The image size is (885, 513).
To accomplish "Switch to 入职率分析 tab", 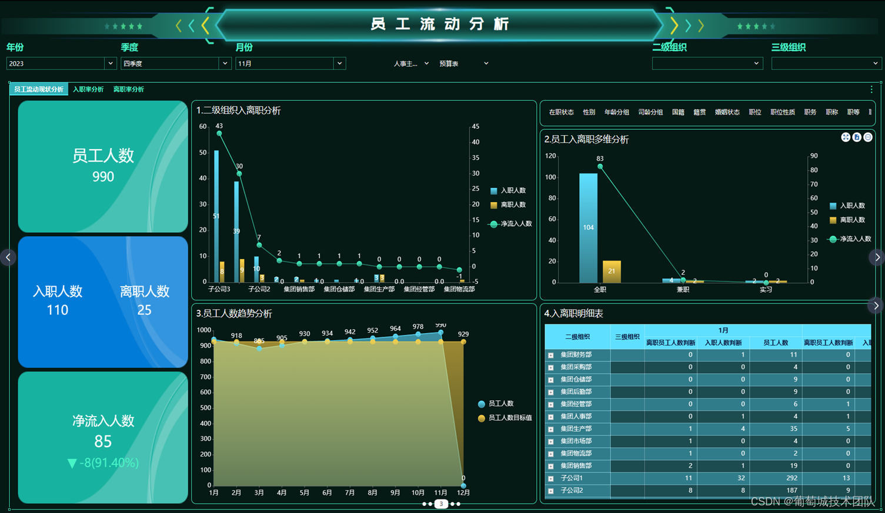I will point(88,89).
